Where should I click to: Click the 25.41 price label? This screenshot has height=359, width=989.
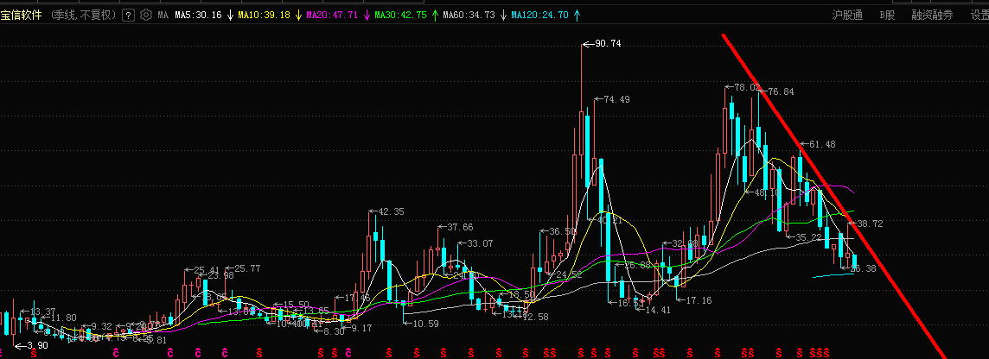point(207,270)
